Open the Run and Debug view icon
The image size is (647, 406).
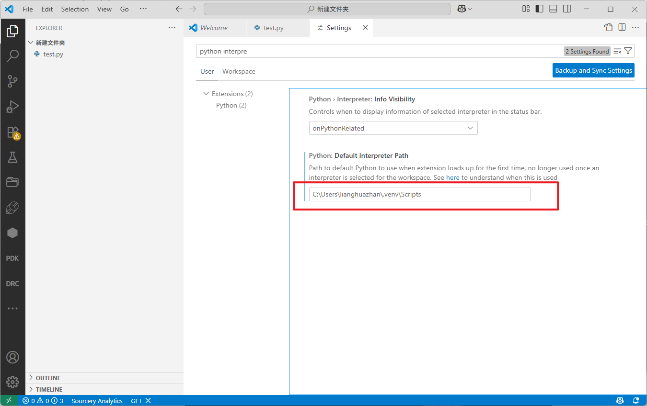[12, 107]
